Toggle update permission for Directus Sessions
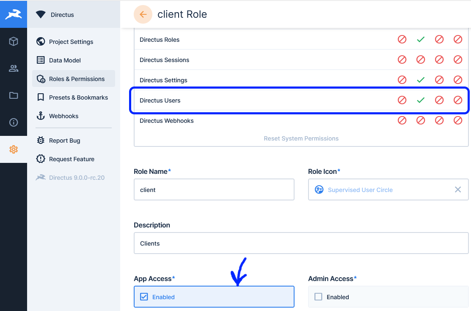The height and width of the screenshot is (311, 471). point(439,59)
